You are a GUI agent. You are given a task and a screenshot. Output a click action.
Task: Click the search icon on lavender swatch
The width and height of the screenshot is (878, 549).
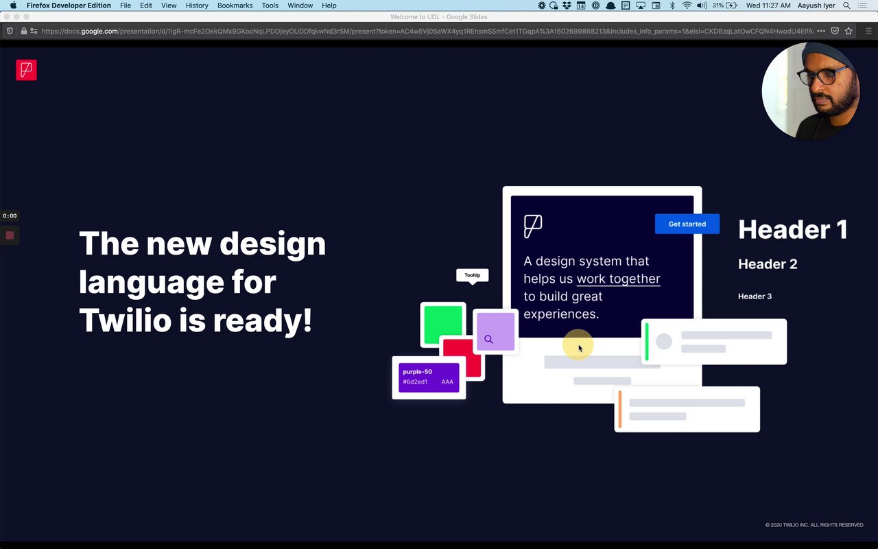tap(488, 339)
